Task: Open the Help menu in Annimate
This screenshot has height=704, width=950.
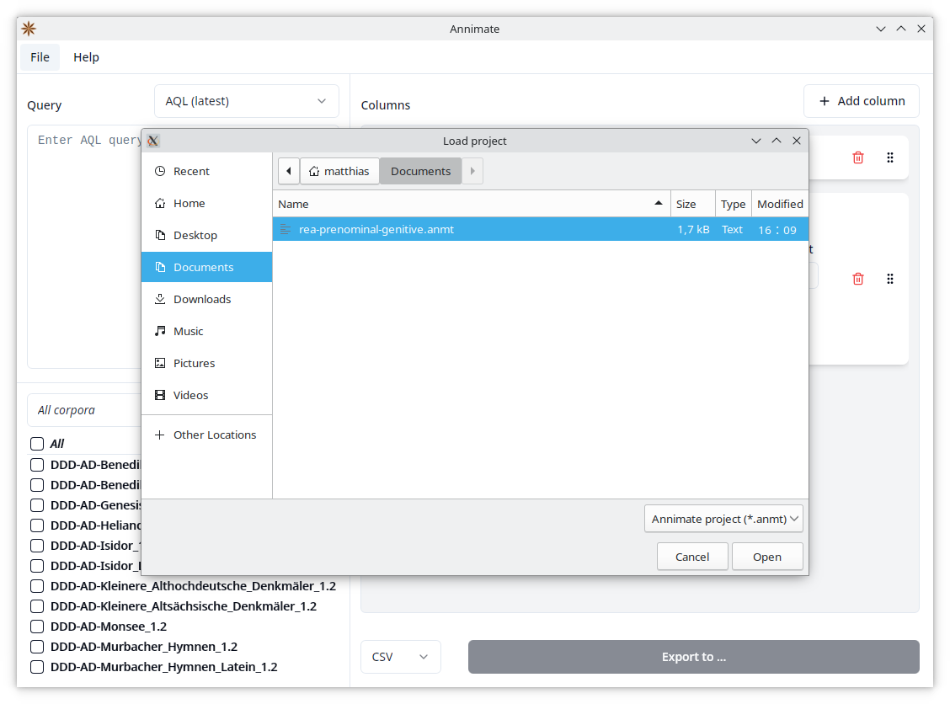Action: click(x=86, y=57)
